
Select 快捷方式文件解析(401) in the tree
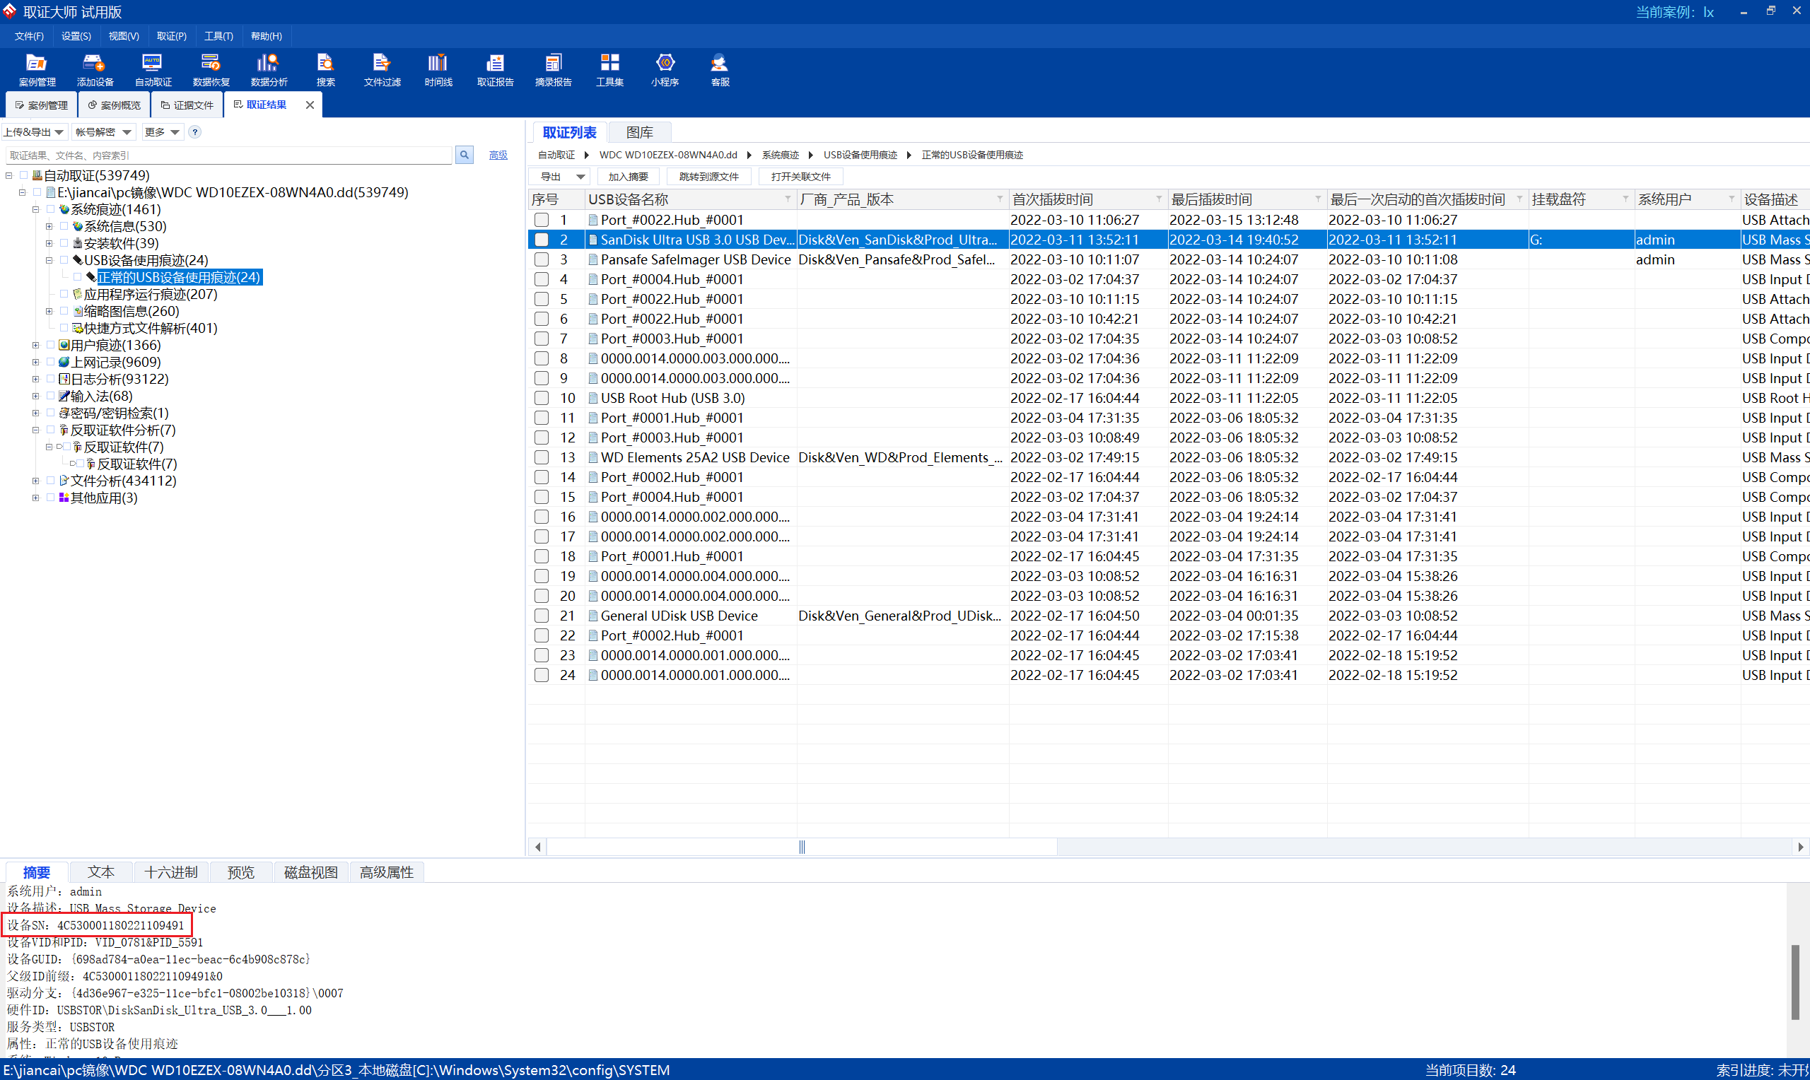tap(151, 328)
